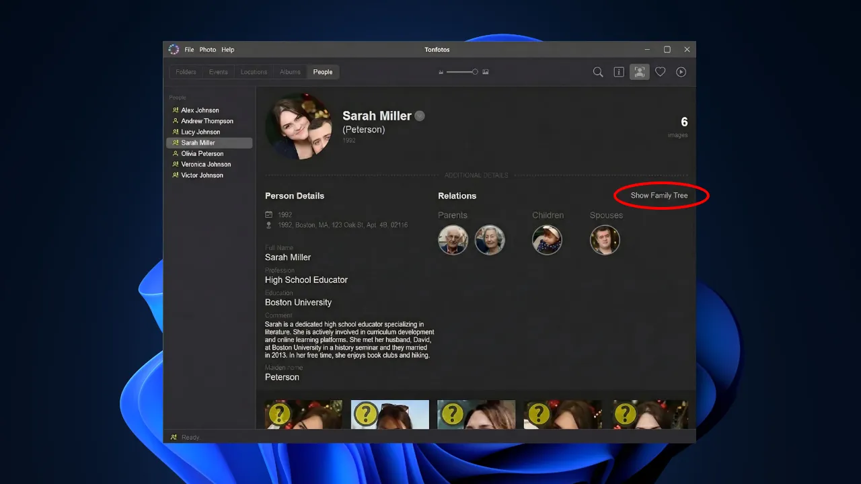This screenshot has width=861, height=484.
Task: Switch to the Albums tab
Action: [290, 72]
